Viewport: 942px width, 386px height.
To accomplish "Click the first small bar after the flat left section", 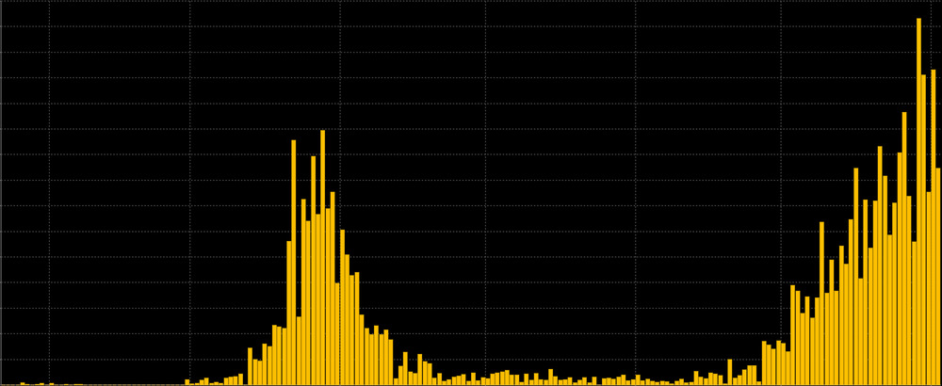I will coord(187,381).
